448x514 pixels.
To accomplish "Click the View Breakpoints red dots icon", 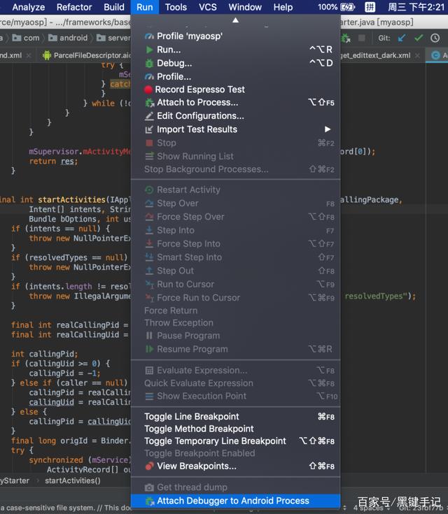I will (x=149, y=466).
